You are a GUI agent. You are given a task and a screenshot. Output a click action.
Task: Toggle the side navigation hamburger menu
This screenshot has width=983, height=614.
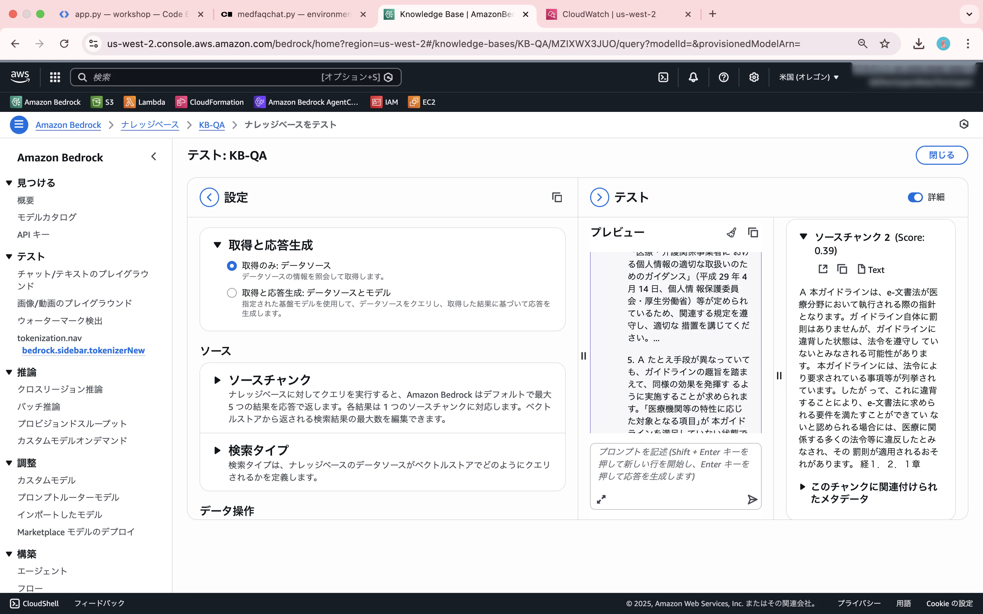19,125
